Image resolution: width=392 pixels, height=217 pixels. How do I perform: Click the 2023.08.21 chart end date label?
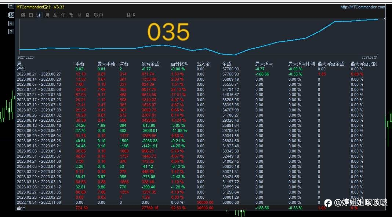(369, 58)
